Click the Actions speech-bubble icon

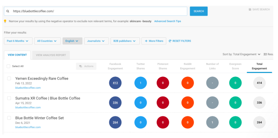pyautogui.click(x=81, y=66)
